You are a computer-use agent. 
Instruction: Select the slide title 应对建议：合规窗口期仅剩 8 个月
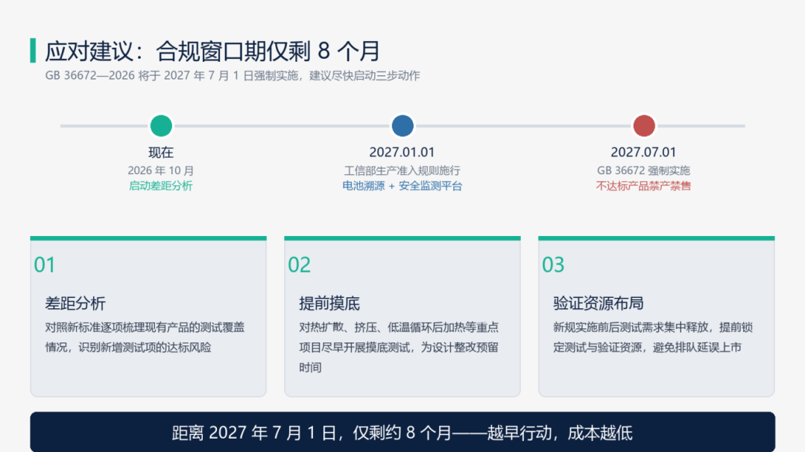(212, 51)
